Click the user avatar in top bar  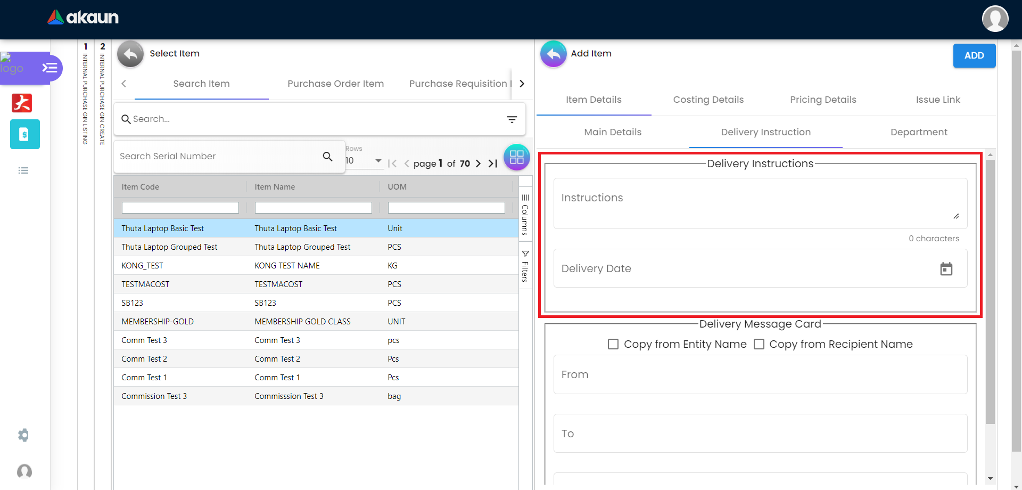(x=995, y=19)
